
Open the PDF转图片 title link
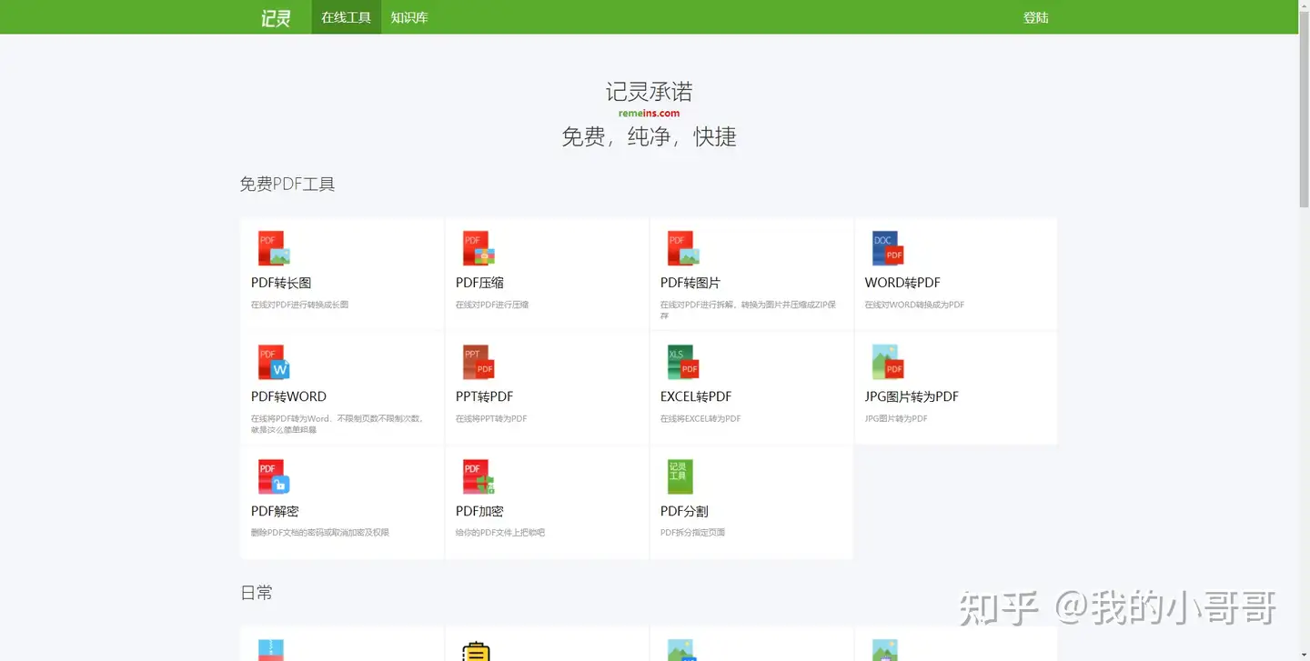tap(690, 283)
